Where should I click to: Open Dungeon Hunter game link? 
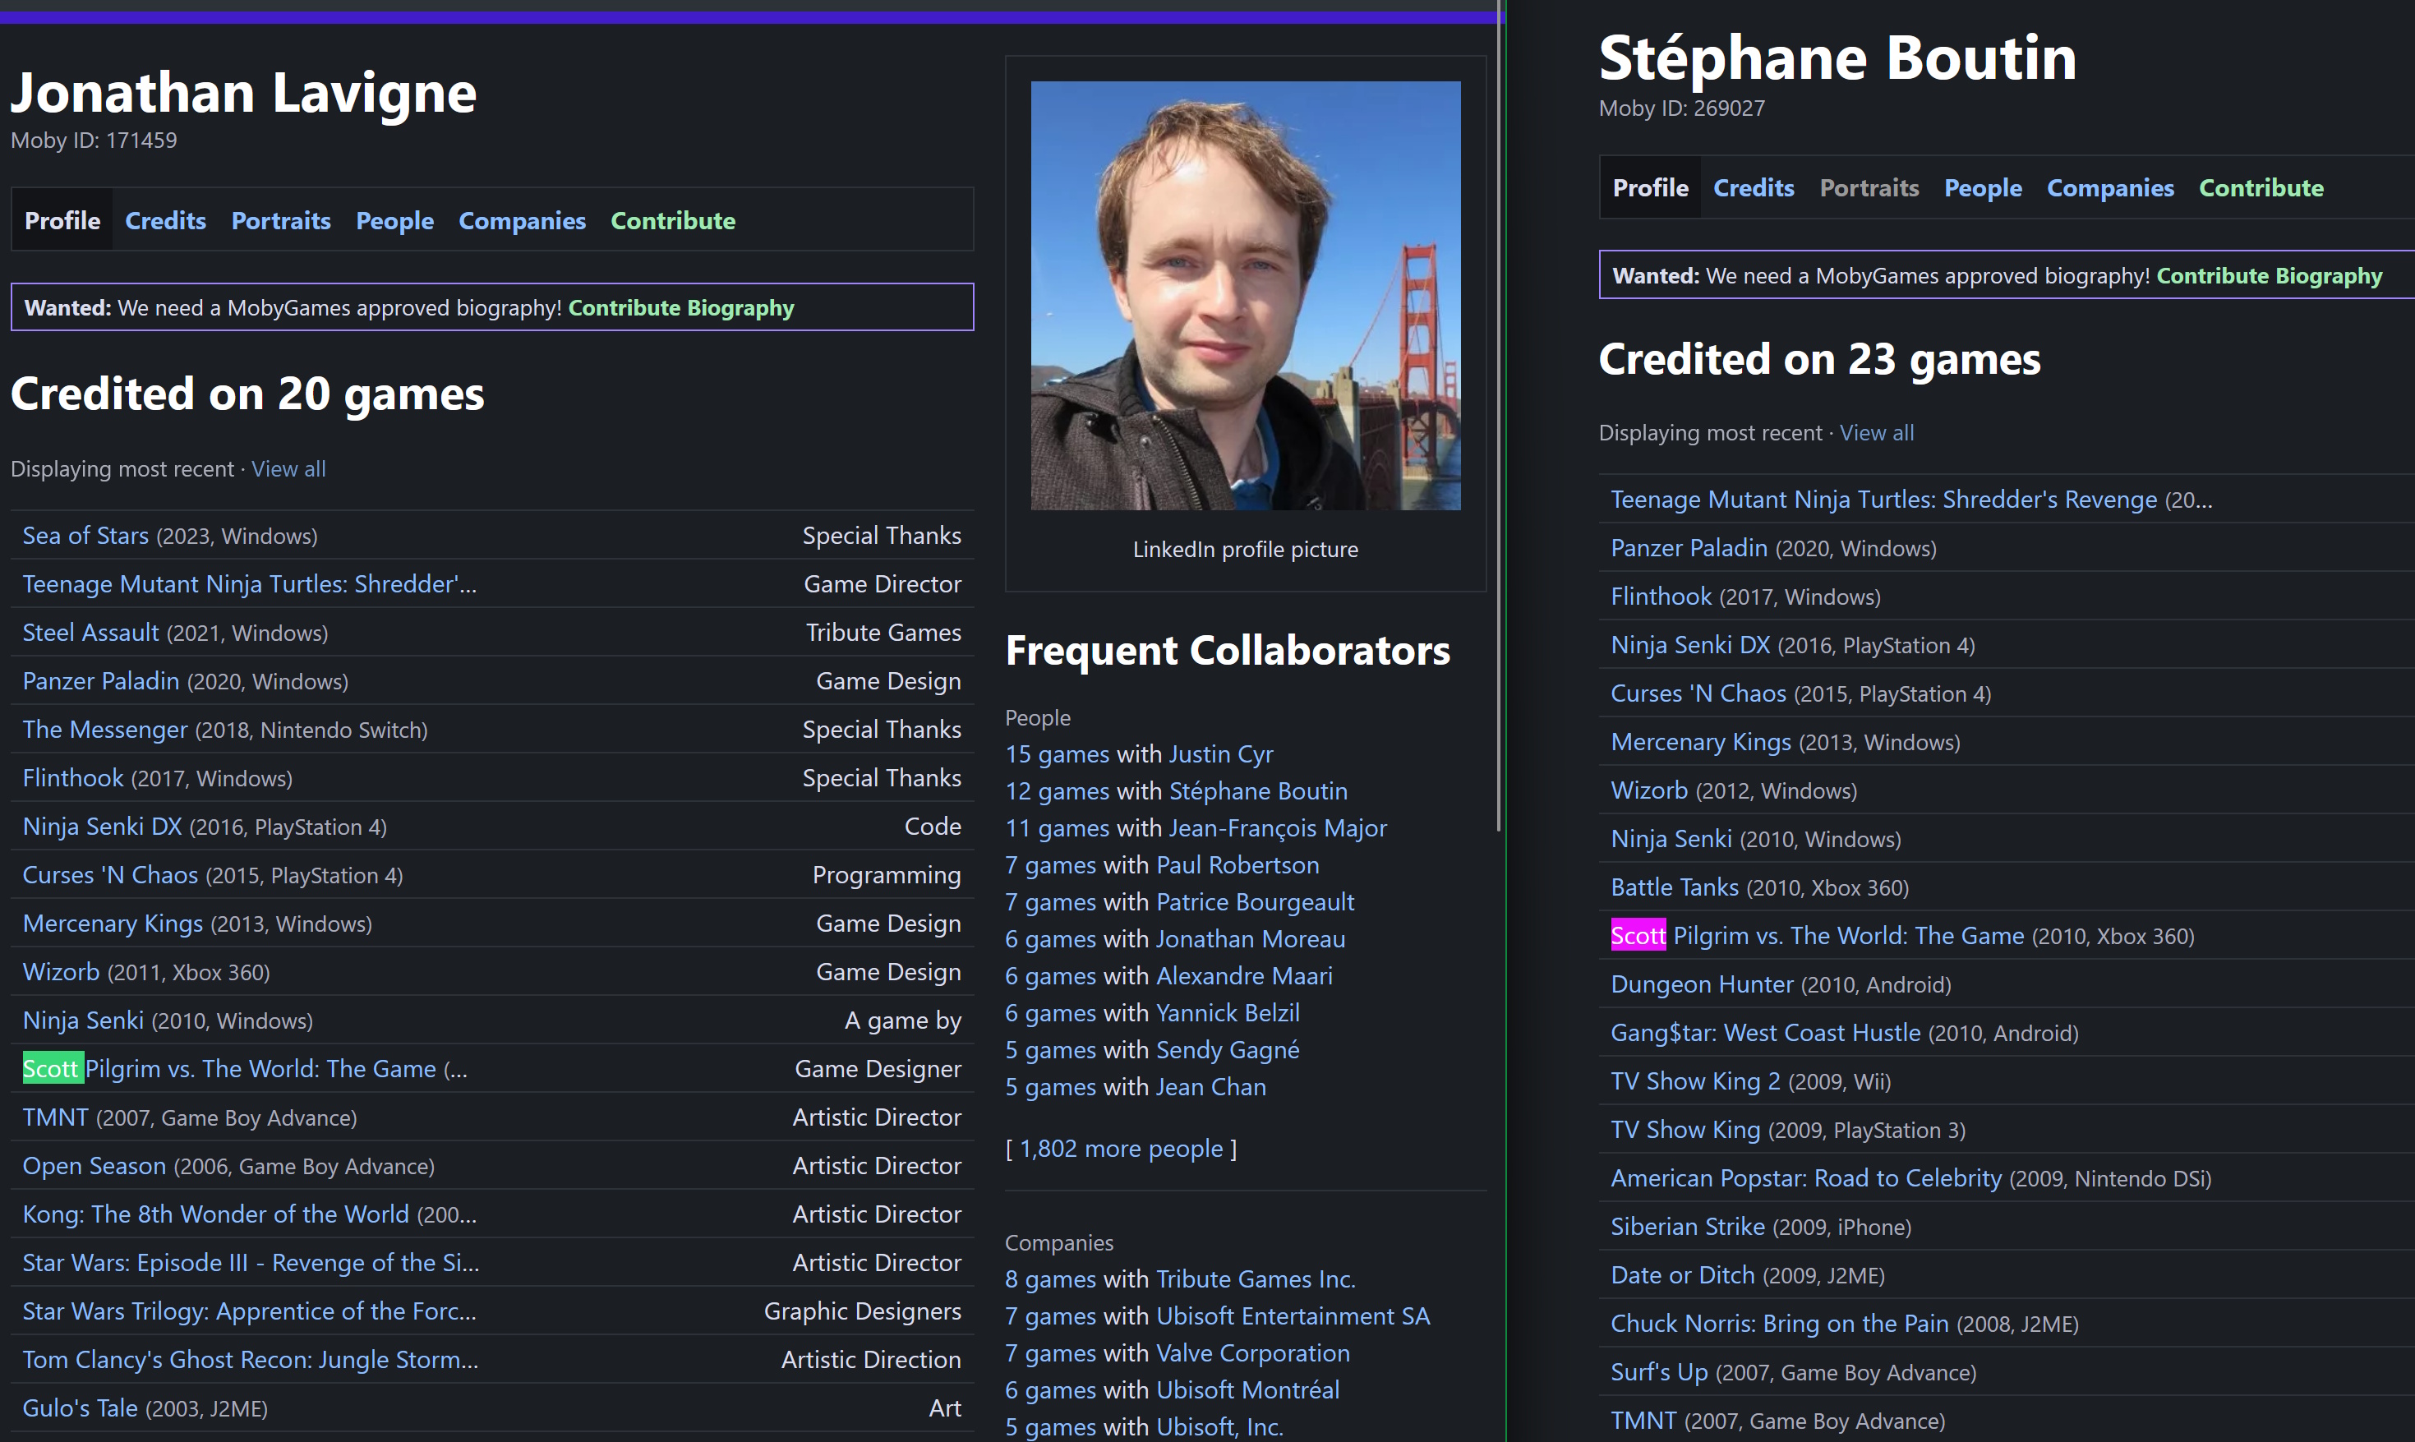click(1702, 984)
